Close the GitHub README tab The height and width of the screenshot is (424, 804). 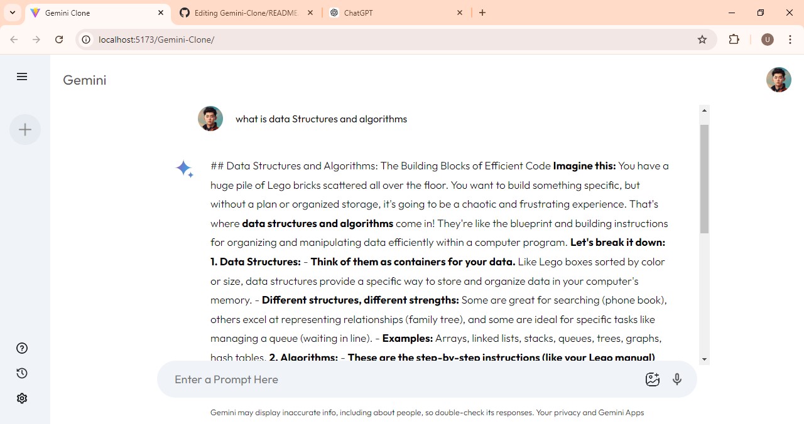coord(310,13)
